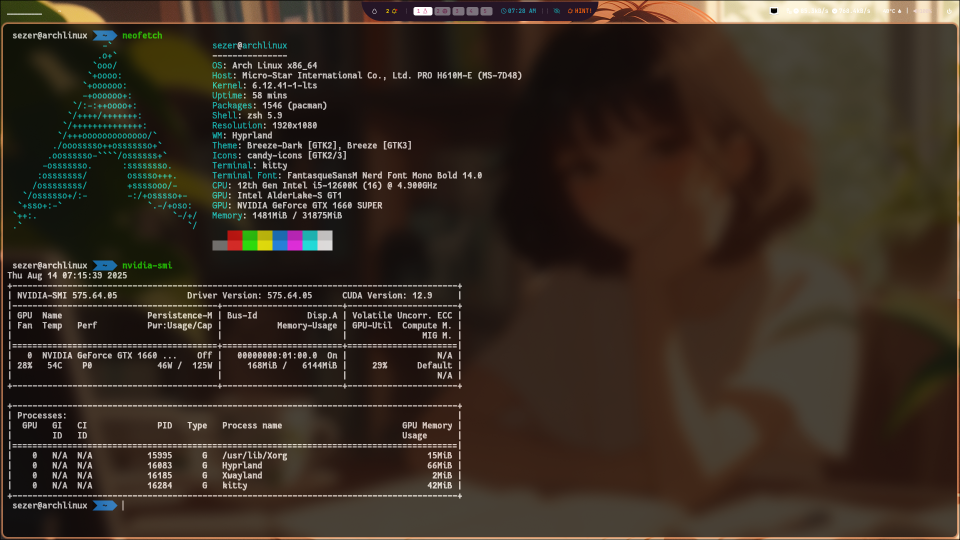The width and height of the screenshot is (960, 540).
Task: Click the network devices icon
Action: (789, 11)
